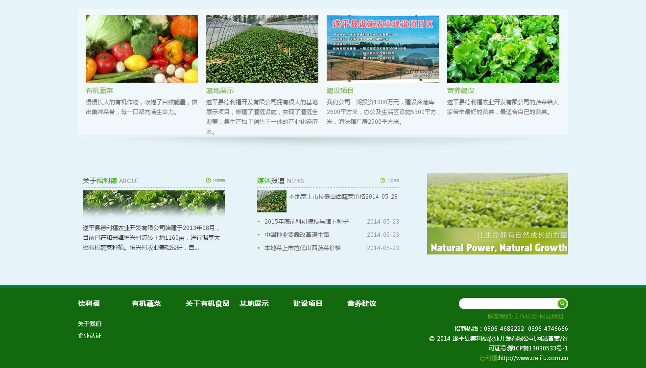646x368 pixels.
Task: Click inside the footer search input field
Action: (504, 303)
